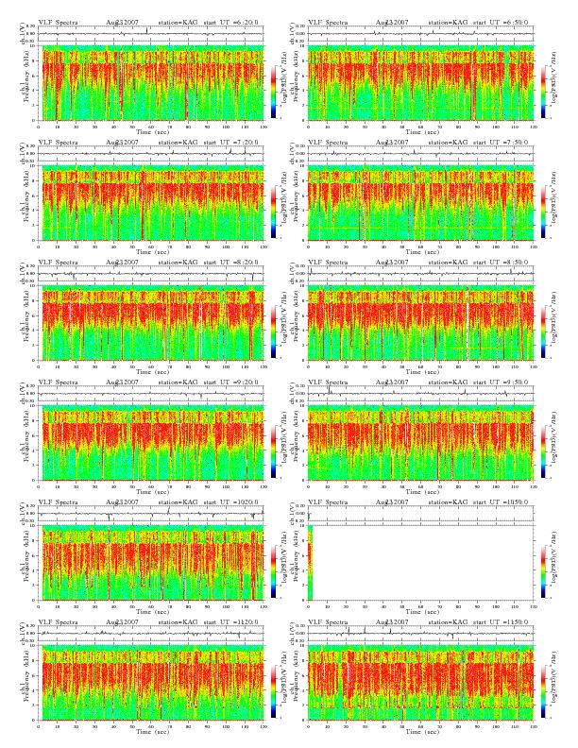Open the spectrogram starting UT 8:20:0
The width and height of the screenshot is (578, 748).
tap(151, 323)
